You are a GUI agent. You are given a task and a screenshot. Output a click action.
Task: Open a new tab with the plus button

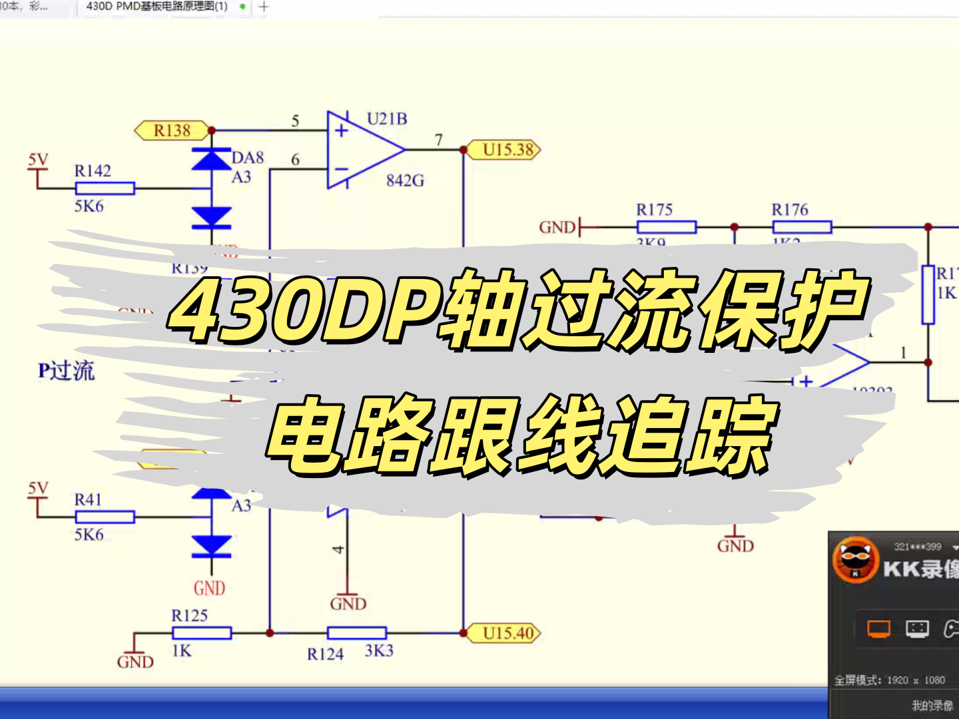click(x=264, y=7)
